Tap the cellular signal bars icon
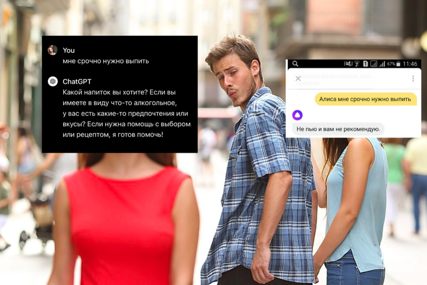 tap(382, 64)
